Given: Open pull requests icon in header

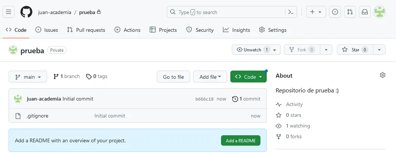Looking at the screenshot, I should (350, 12).
